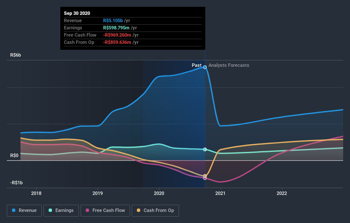Click the Revenue data point at Sep 2020

click(205, 67)
